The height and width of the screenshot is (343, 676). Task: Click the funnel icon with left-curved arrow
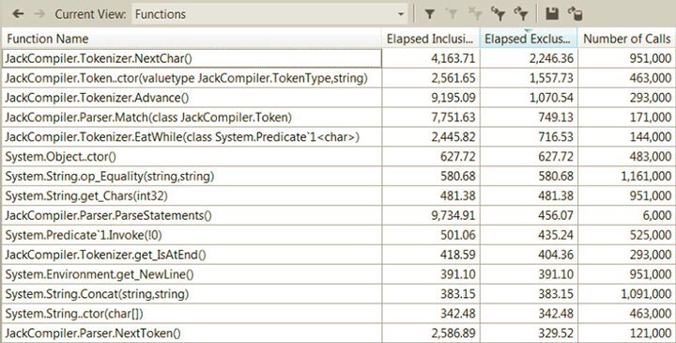[498, 14]
